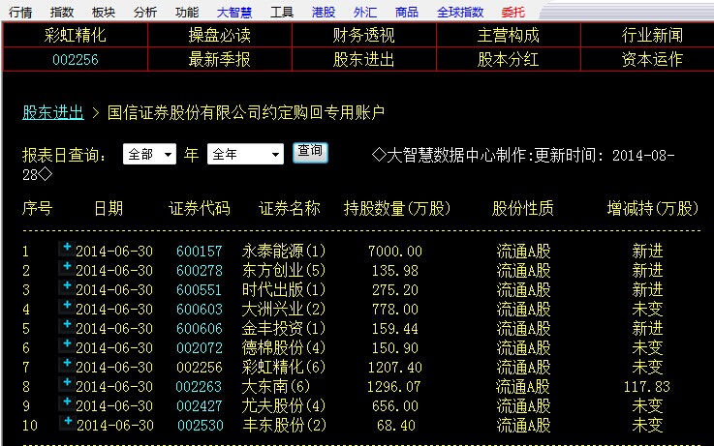Select the 7000.00 holdings value
The width and height of the screenshot is (714, 446).
(x=395, y=251)
